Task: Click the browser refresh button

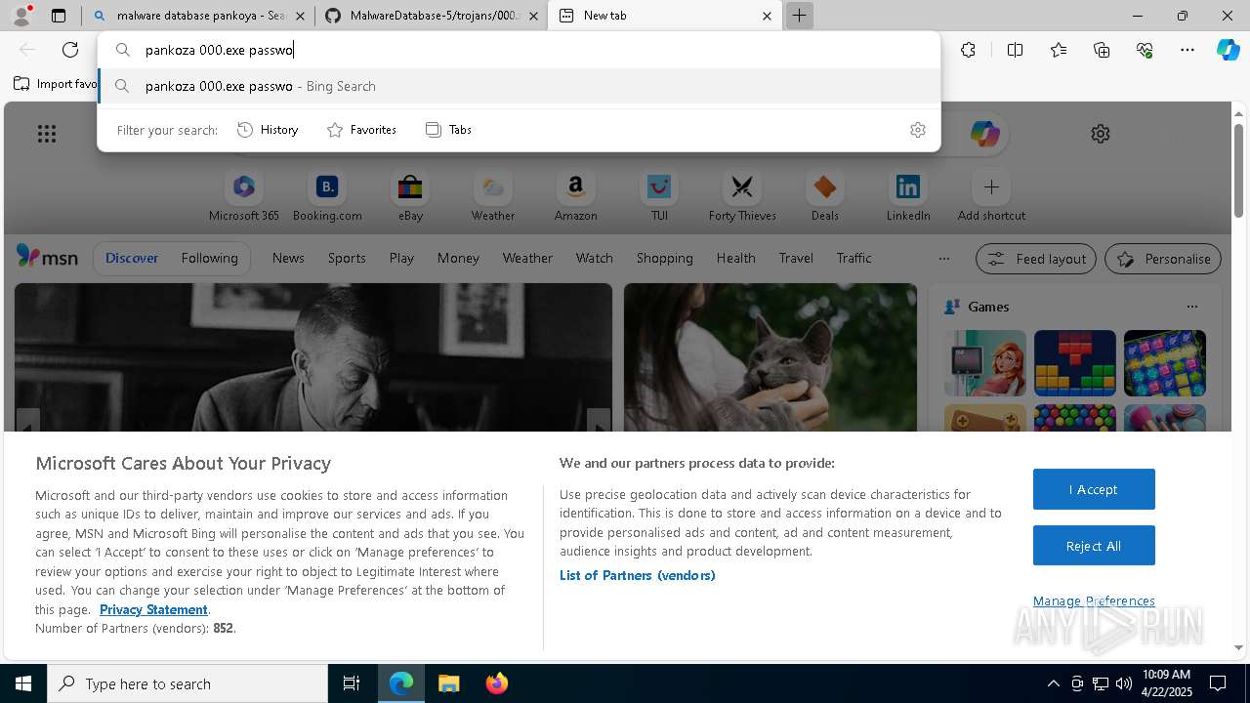Action: (x=70, y=50)
